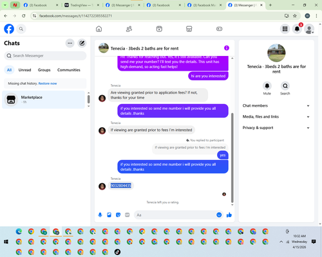Click the 'yes' message bubble

tap(223, 155)
